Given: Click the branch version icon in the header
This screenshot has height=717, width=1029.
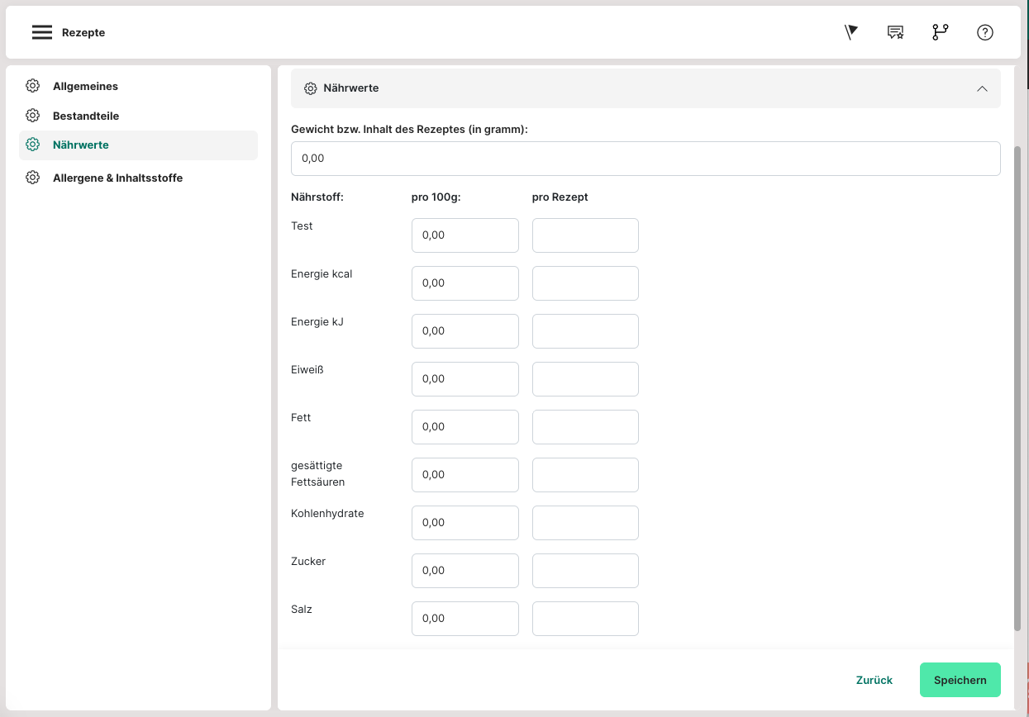Looking at the screenshot, I should click(x=940, y=32).
